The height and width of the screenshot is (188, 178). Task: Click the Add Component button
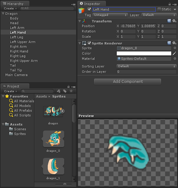pos(128,82)
